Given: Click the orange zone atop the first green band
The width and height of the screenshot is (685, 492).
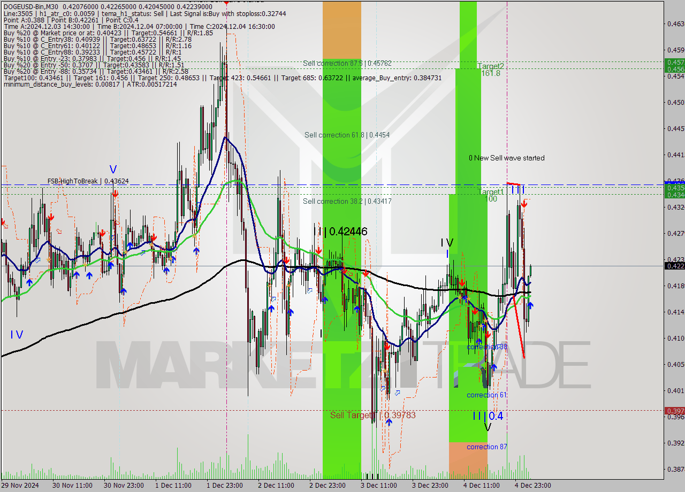Looking at the screenshot, I should [342, 30].
